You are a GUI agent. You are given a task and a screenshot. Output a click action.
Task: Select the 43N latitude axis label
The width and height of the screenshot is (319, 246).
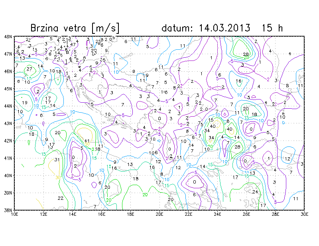[x=8, y=123]
